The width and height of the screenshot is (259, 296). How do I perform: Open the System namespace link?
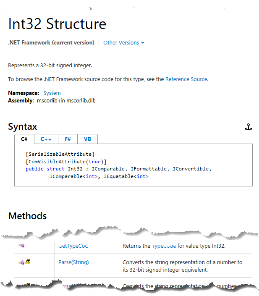pyautogui.click(x=52, y=93)
